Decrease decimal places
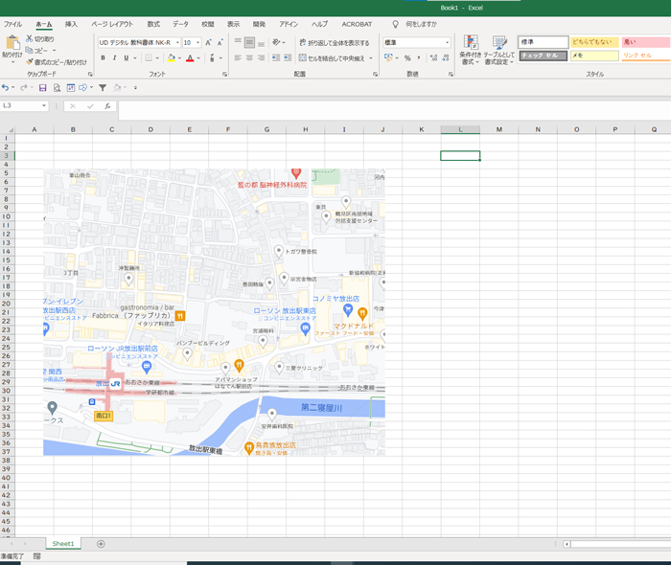 coord(446,57)
